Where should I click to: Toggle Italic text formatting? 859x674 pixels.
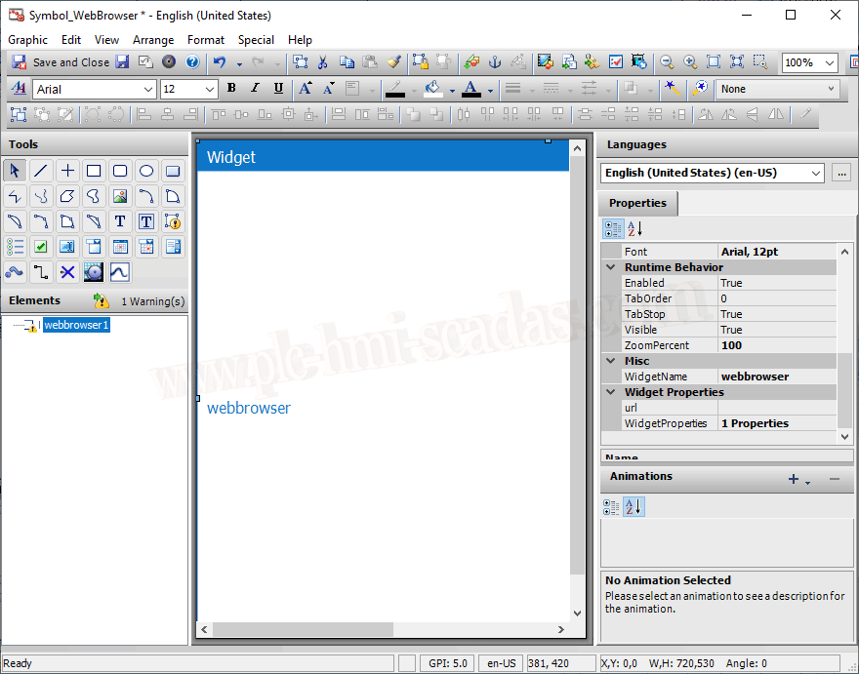pyautogui.click(x=255, y=89)
